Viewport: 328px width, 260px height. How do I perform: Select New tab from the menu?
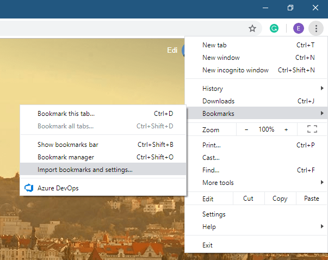tap(256, 45)
